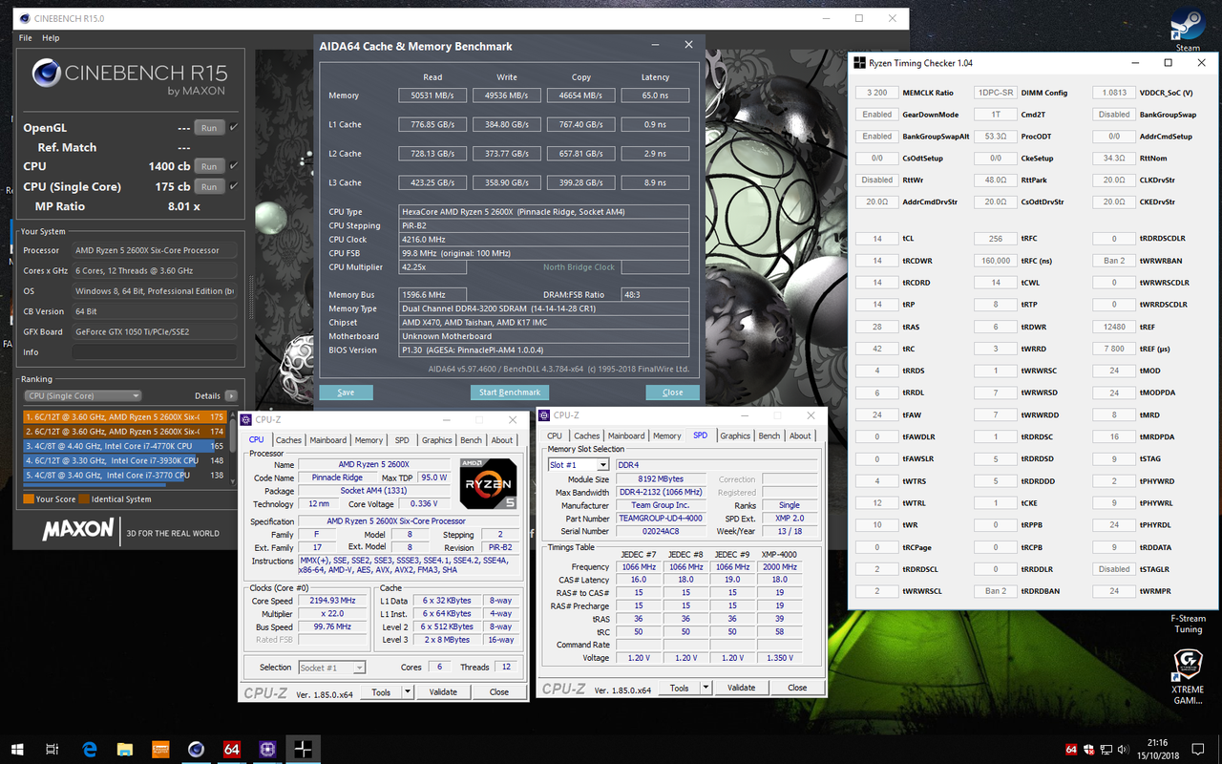Image resolution: width=1222 pixels, height=764 pixels.
Task: Expand ranking Details arrow in Cinebench
Action: coord(231,395)
